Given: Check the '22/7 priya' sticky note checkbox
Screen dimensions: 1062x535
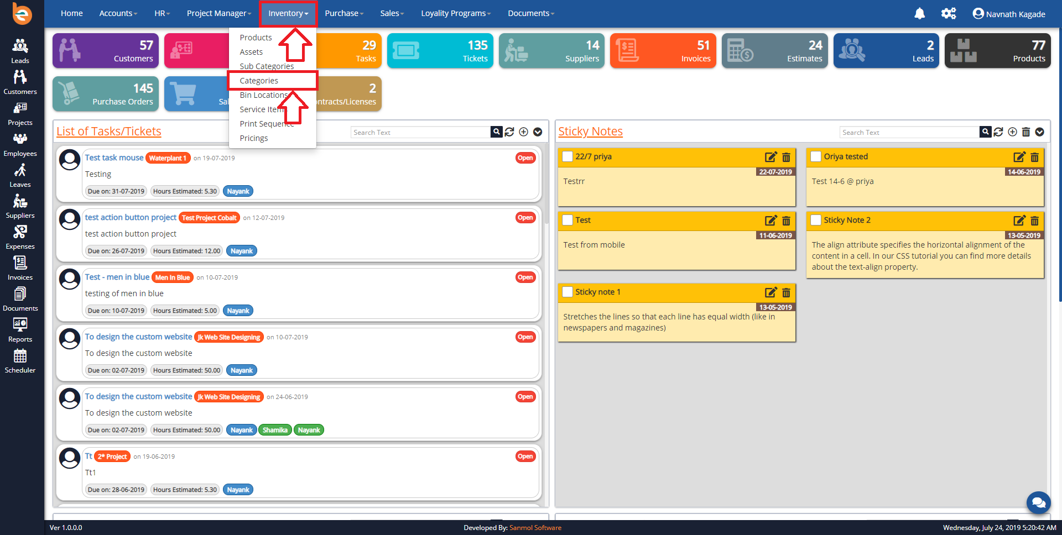Looking at the screenshot, I should (568, 156).
